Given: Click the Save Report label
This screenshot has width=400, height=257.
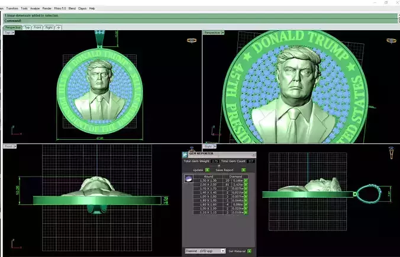Looking at the screenshot, I should pyautogui.click(x=224, y=170).
